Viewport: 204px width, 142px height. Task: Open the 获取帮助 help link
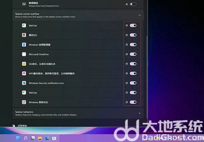click(22, 126)
